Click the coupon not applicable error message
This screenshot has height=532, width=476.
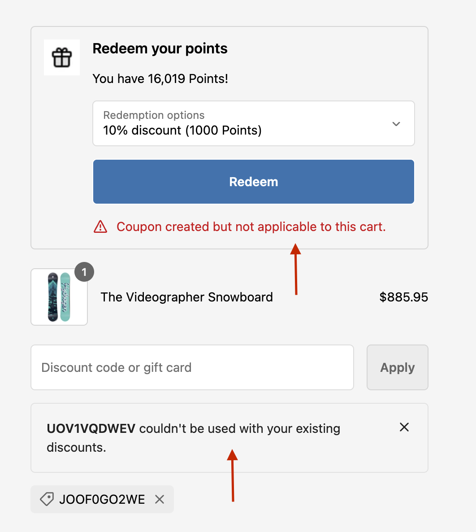tap(251, 227)
